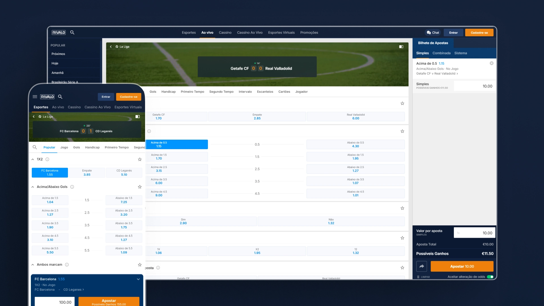Open the Chat support button
Screen dimensions: 544x306
coord(433,33)
